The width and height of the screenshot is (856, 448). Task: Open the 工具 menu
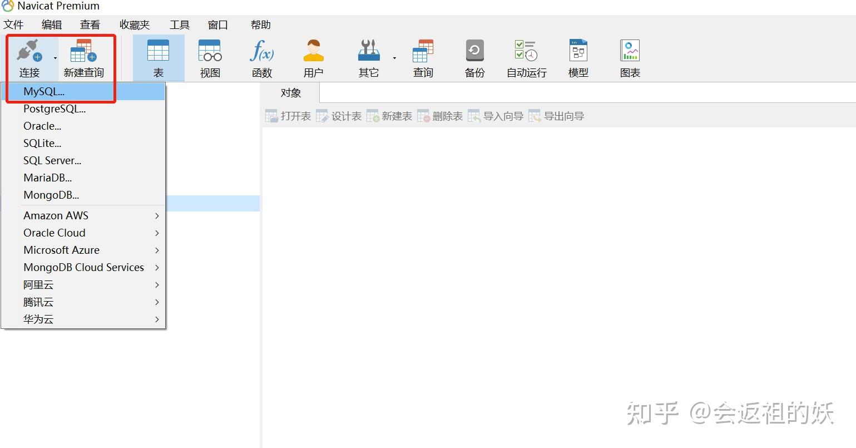(x=180, y=25)
